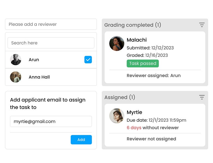Uncheck the Arun reviewer checkbox
The height and width of the screenshot is (163, 213).
tap(88, 59)
